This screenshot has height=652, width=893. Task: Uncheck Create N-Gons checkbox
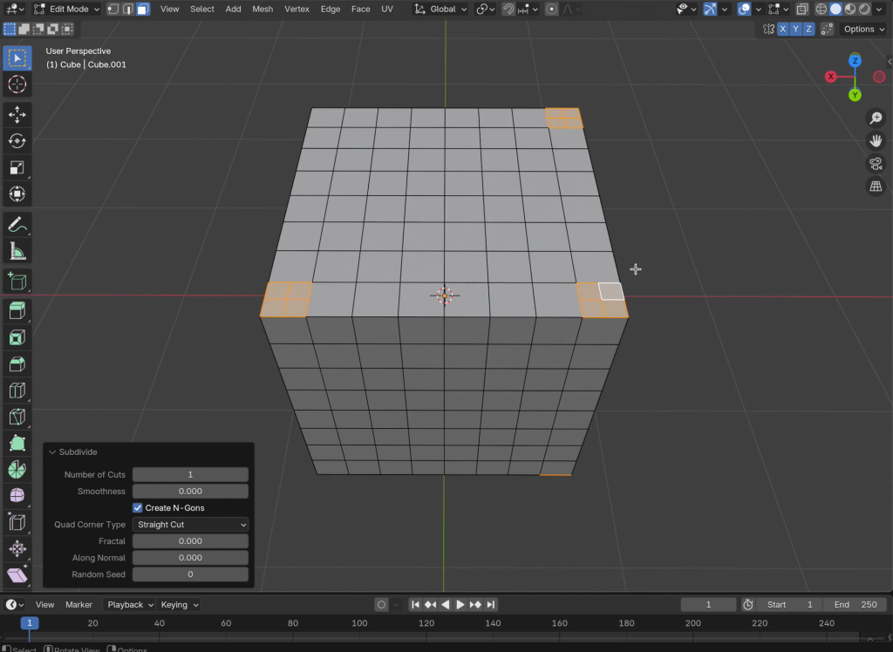pyautogui.click(x=138, y=507)
